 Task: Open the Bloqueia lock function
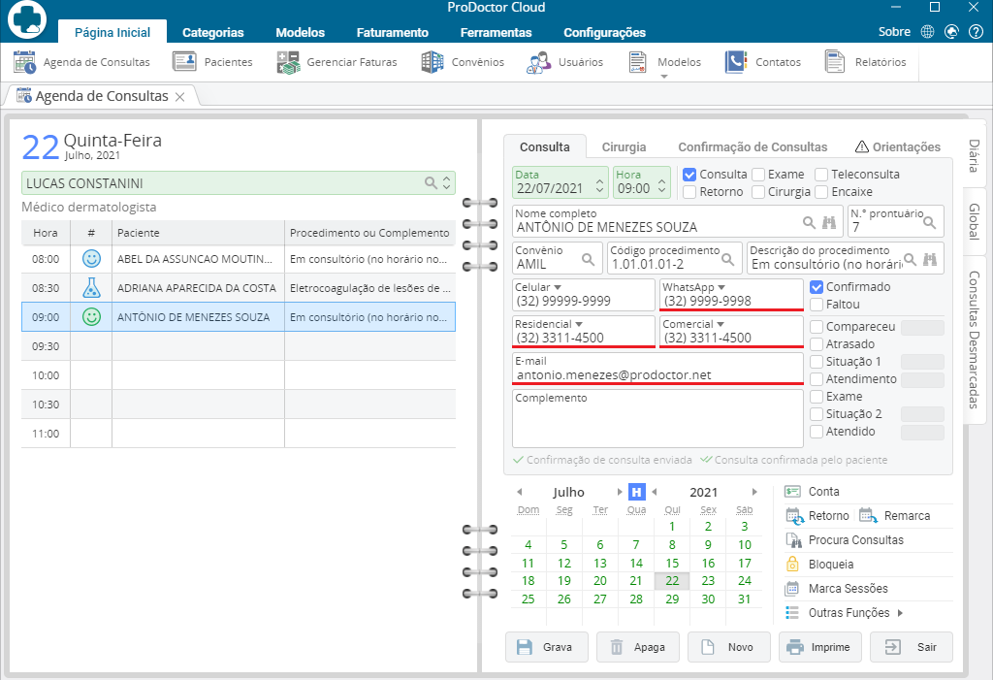click(x=819, y=564)
